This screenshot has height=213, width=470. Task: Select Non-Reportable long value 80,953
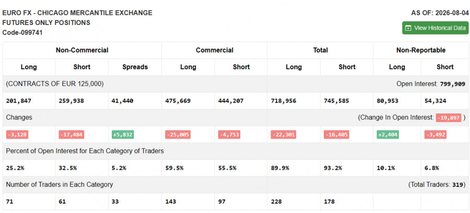pyautogui.click(x=387, y=101)
